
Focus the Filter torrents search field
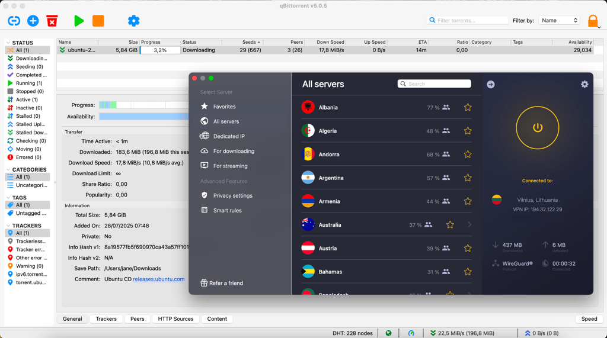(x=468, y=21)
